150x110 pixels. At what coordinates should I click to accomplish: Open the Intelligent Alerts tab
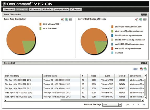click(x=61, y=9)
